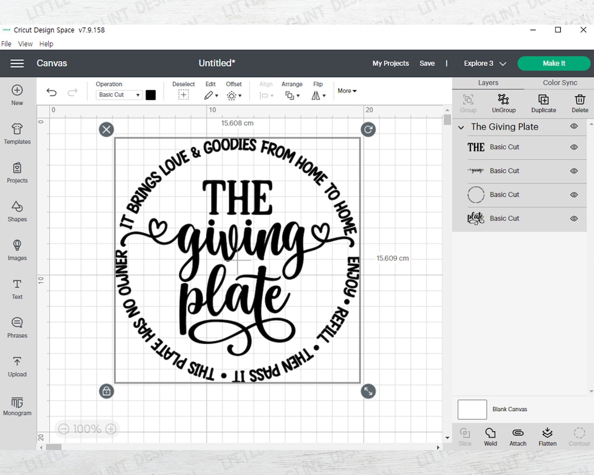Flatten the design layers

(x=548, y=436)
